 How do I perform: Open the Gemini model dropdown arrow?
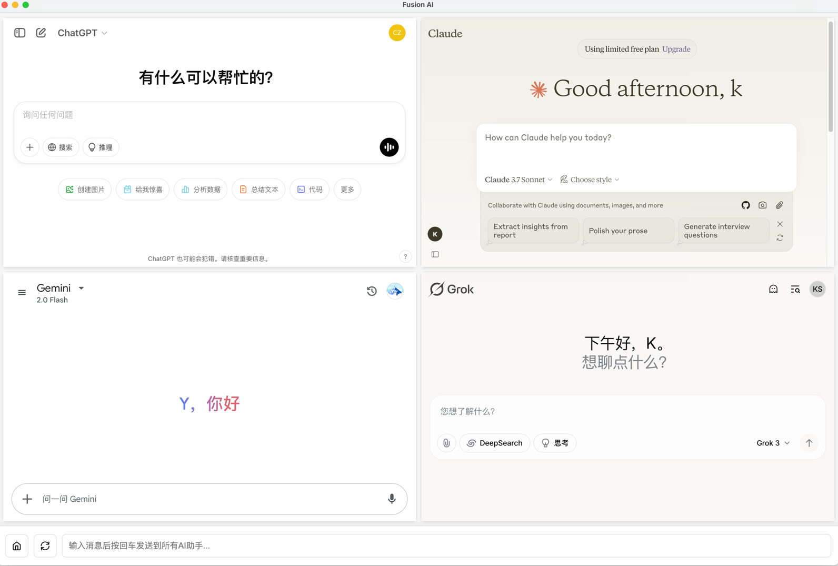point(82,288)
